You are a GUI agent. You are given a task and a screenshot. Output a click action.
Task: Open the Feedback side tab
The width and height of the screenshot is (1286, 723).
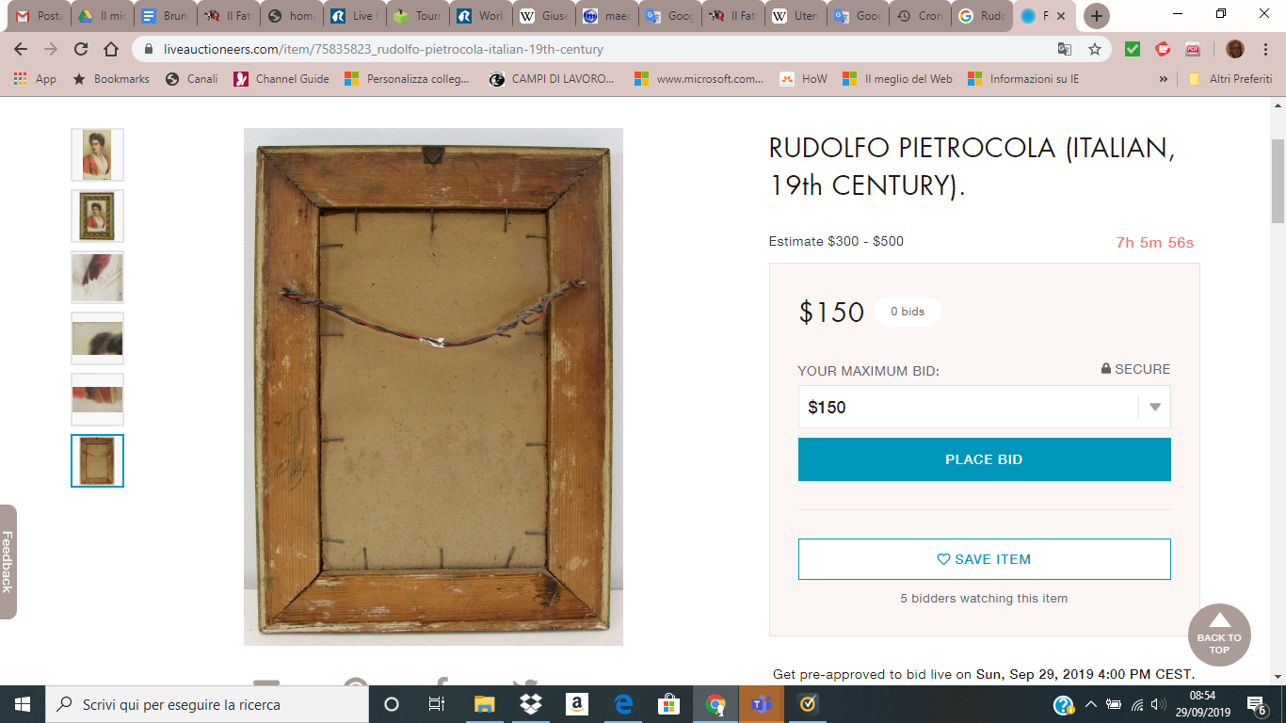pos(8,561)
